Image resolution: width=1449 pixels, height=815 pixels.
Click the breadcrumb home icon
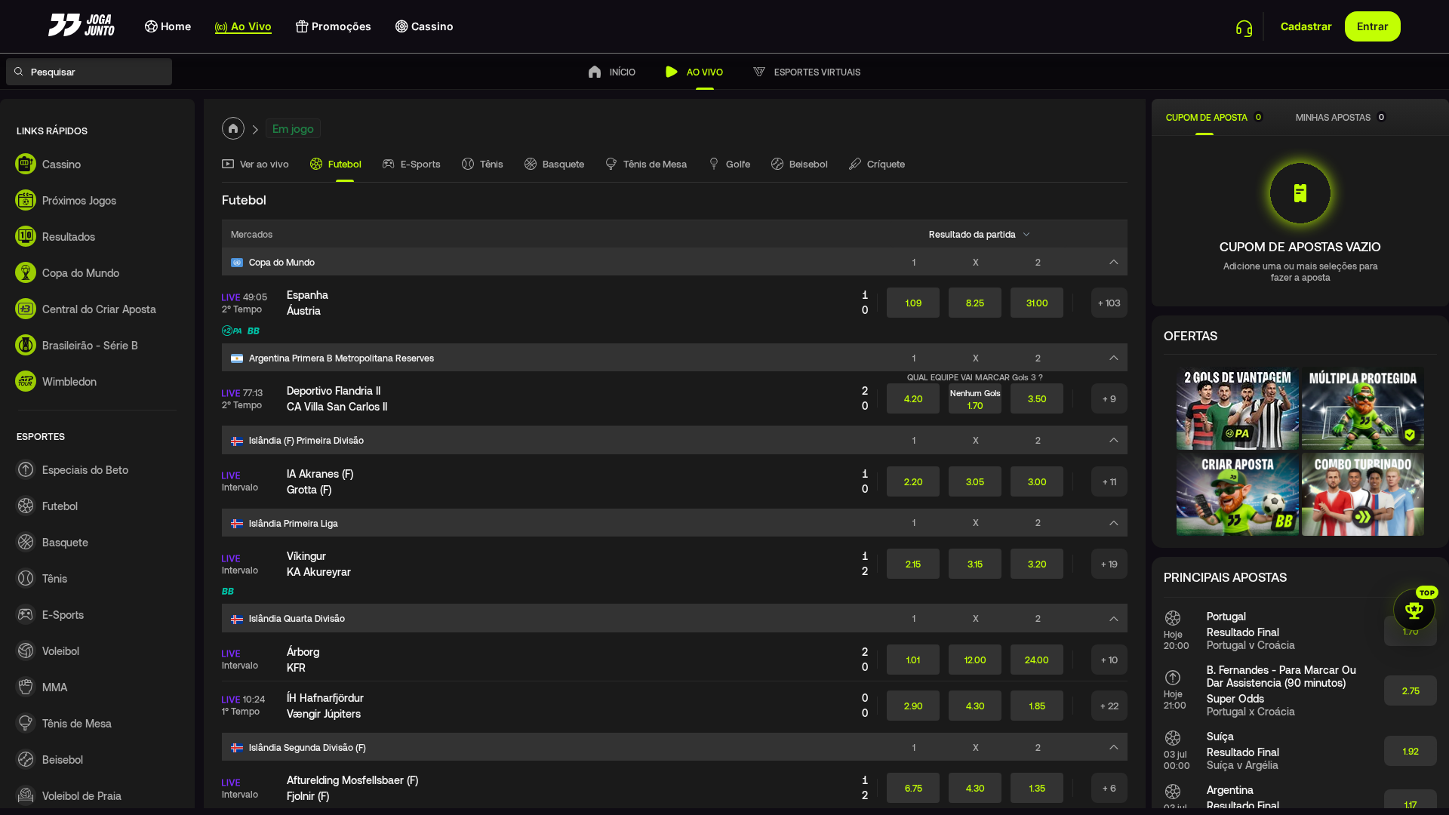233,128
